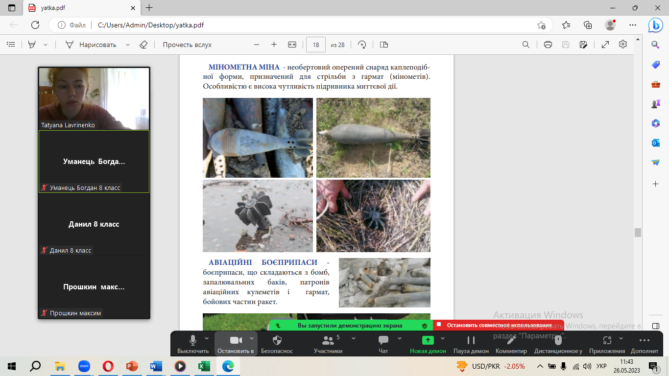Open a new browser tab
Viewport: 669px width, 376px height.
point(149,8)
